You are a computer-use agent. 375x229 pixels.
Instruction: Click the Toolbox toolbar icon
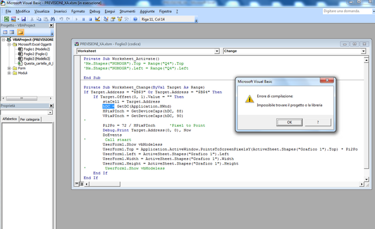coord(127,19)
